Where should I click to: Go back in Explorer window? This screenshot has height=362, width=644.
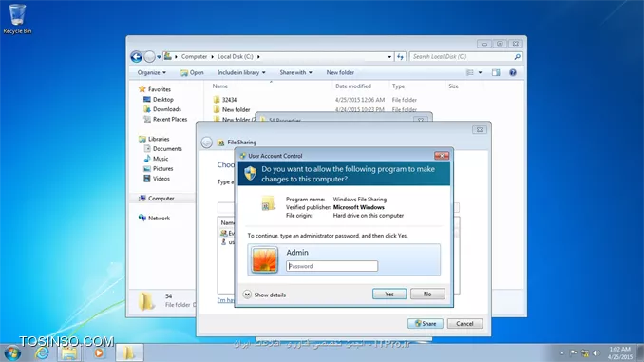point(137,56)
